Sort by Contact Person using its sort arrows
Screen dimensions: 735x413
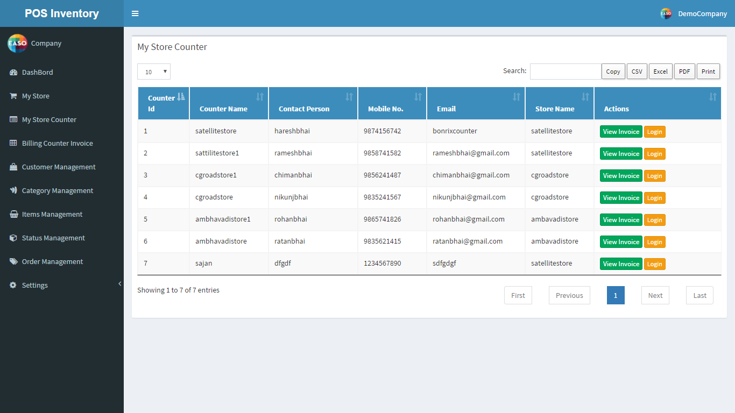[349, 97]
